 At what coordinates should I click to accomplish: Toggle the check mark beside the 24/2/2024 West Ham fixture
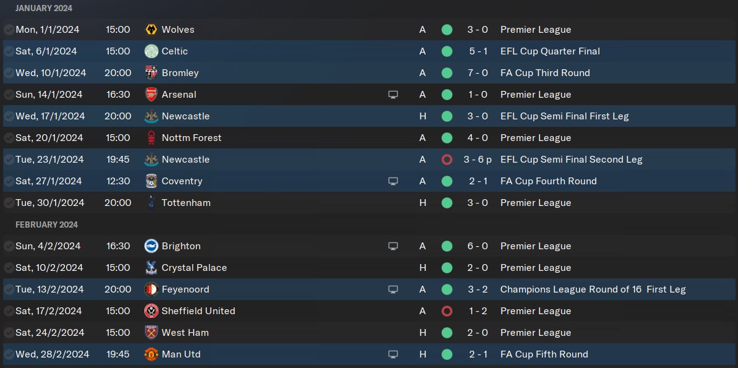9,333
